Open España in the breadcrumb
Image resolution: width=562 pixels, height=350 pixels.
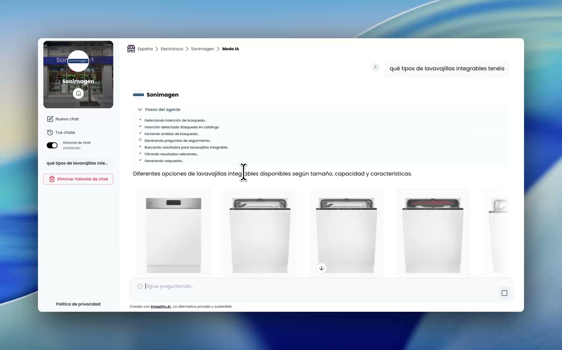pyautogui.click(x=145, y=49)
